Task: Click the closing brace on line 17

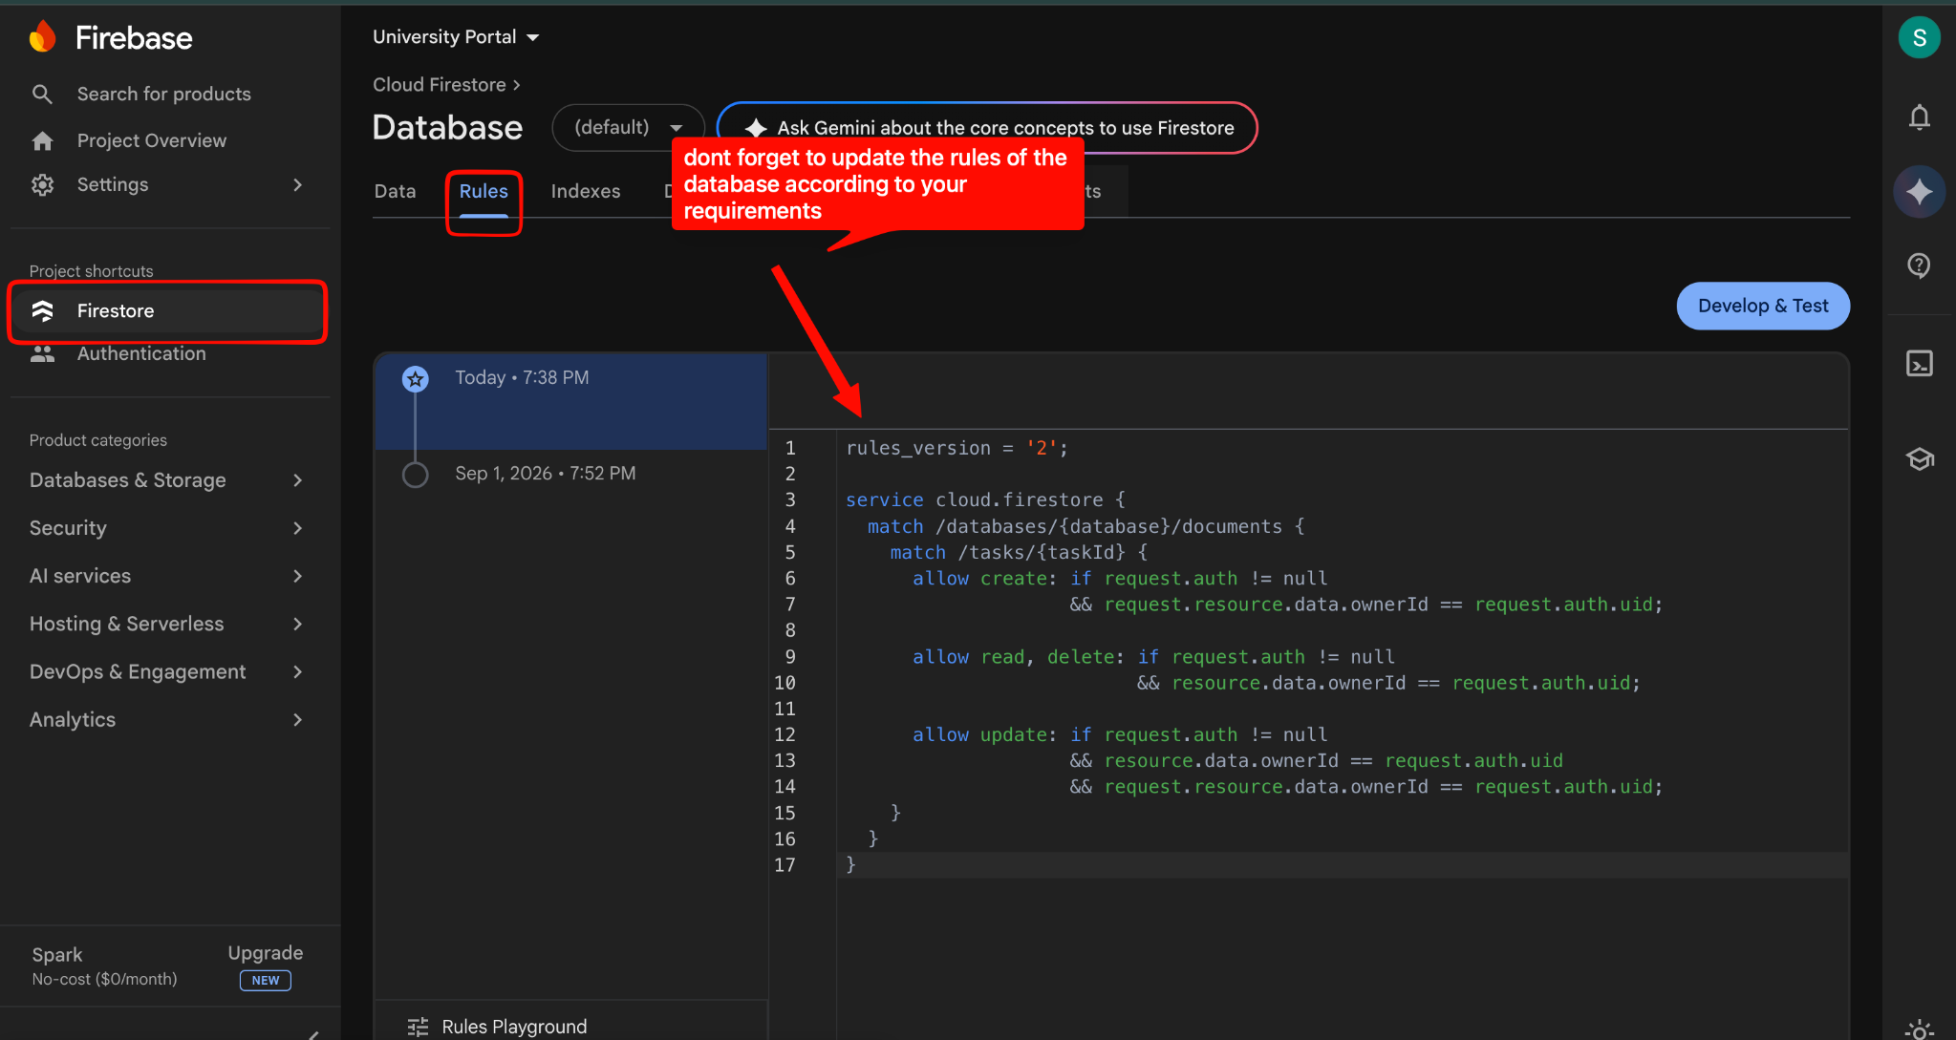Action: pos(850,865)
